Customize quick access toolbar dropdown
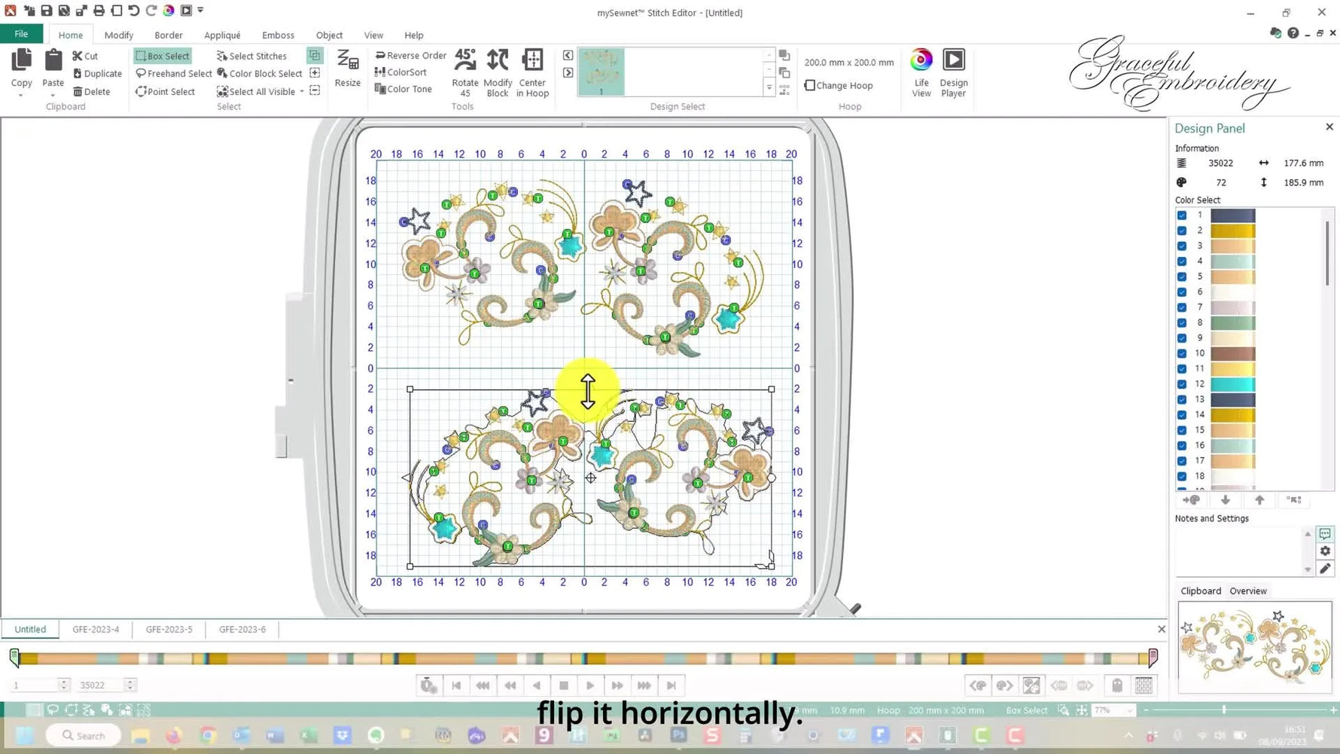This screenshot has width=1340, height=754. click(201, 11)
